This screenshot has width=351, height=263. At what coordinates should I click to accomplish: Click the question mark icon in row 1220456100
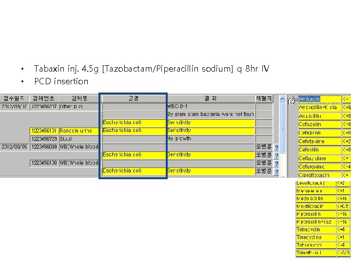coord(276,164)
